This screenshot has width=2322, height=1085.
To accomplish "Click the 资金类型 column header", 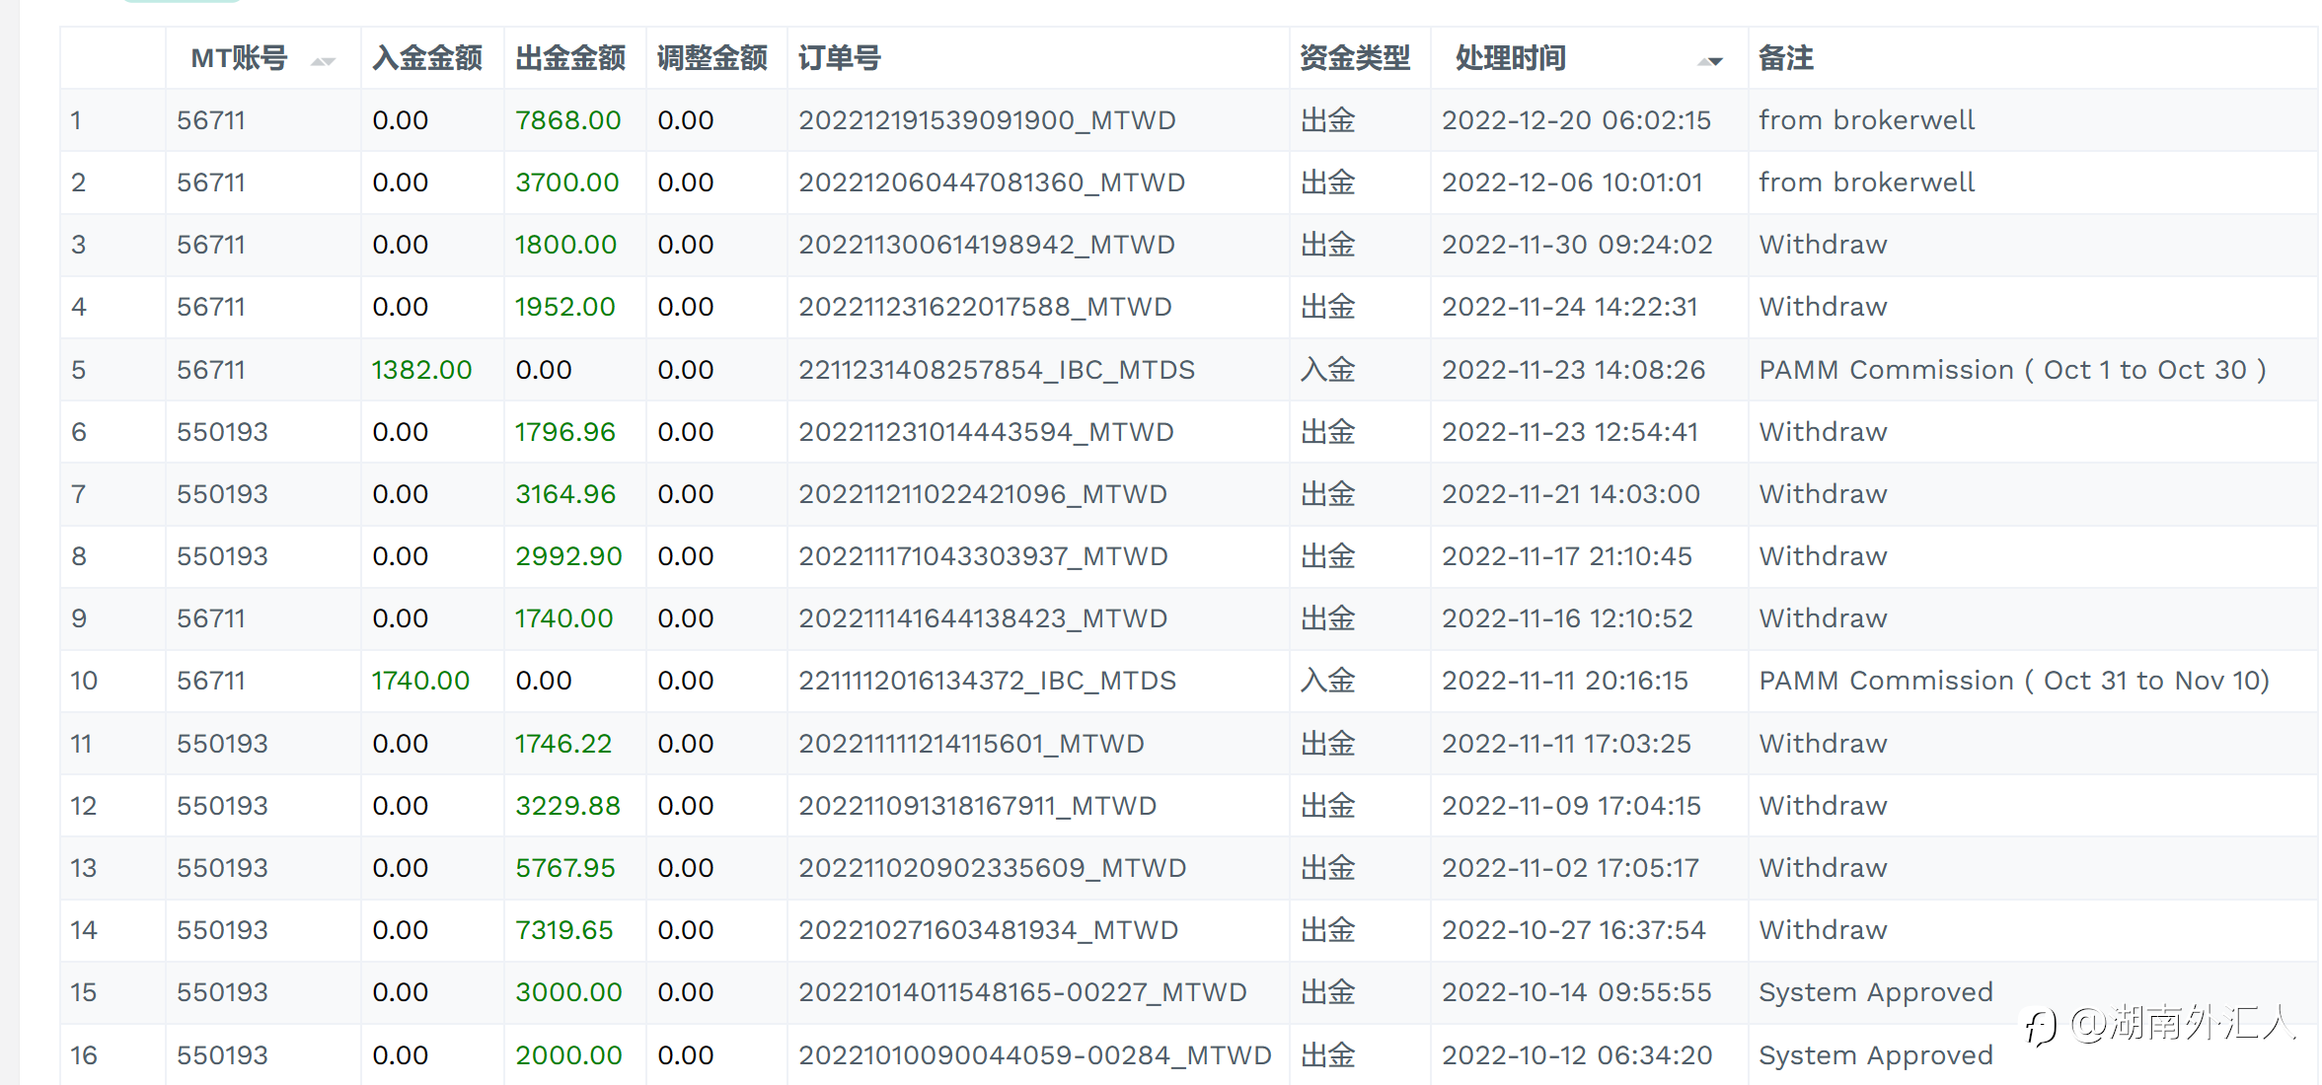I will 1355,58.
